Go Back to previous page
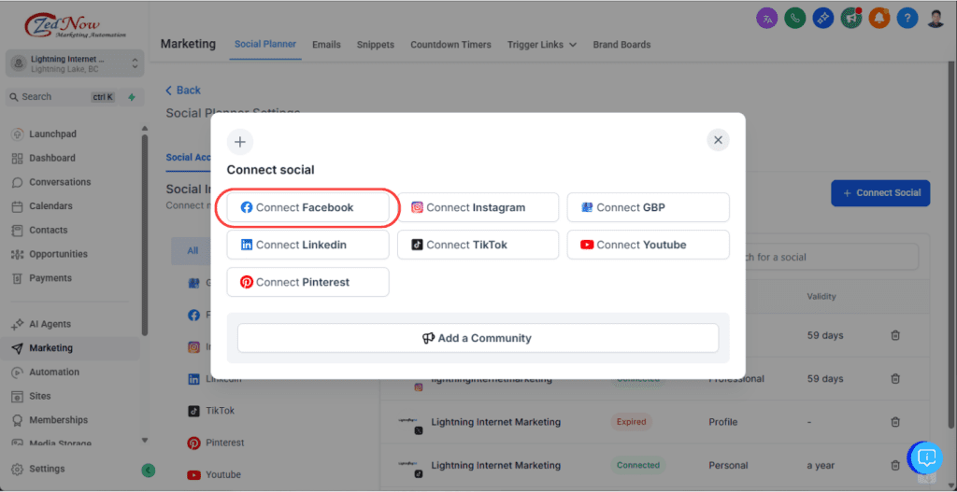Screen dimensions: 957x492 point(183,91)
